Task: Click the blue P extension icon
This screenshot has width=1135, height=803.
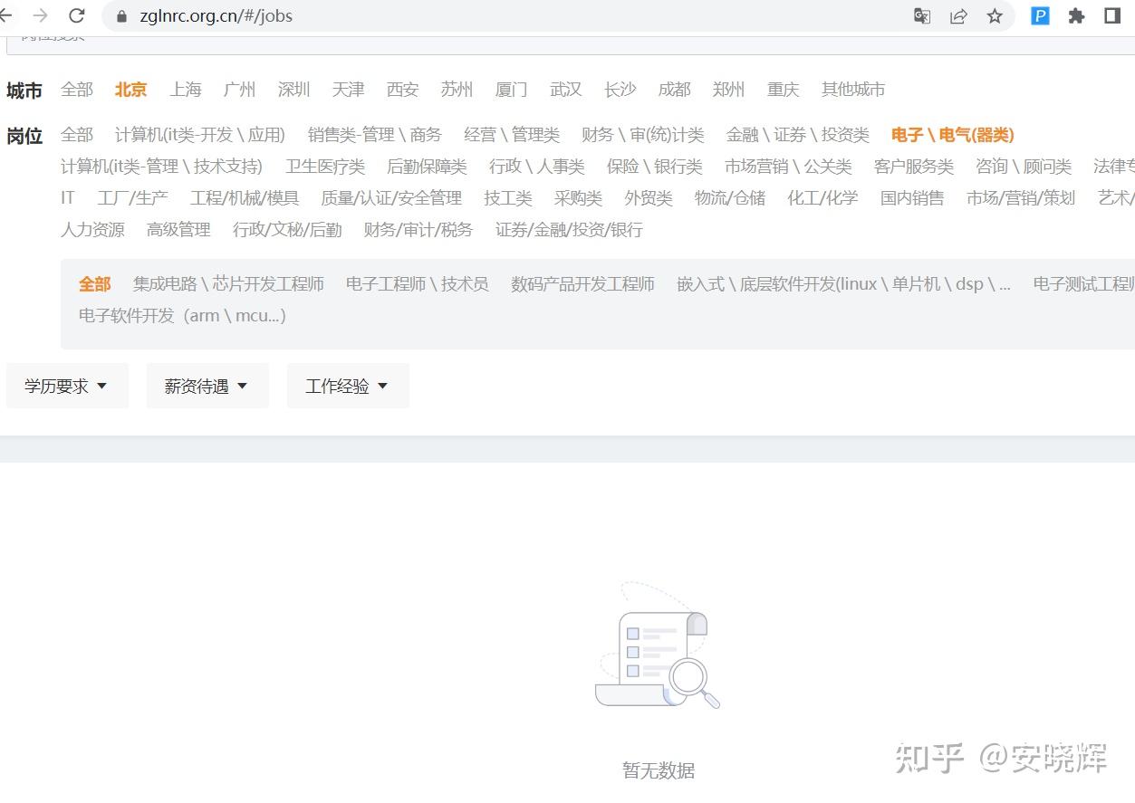Action: click(x=1039, y=15)
